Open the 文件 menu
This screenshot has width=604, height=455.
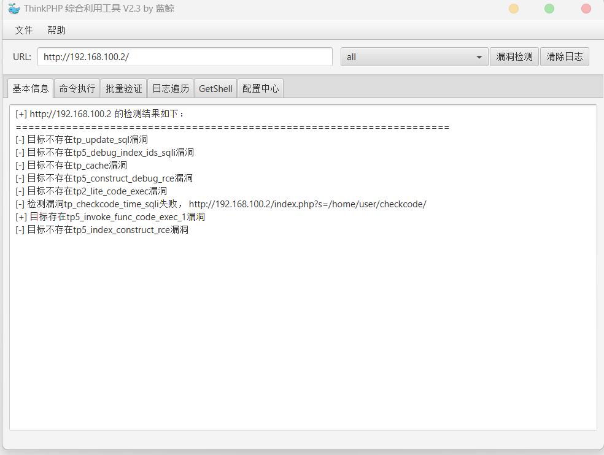pos(24,30)
